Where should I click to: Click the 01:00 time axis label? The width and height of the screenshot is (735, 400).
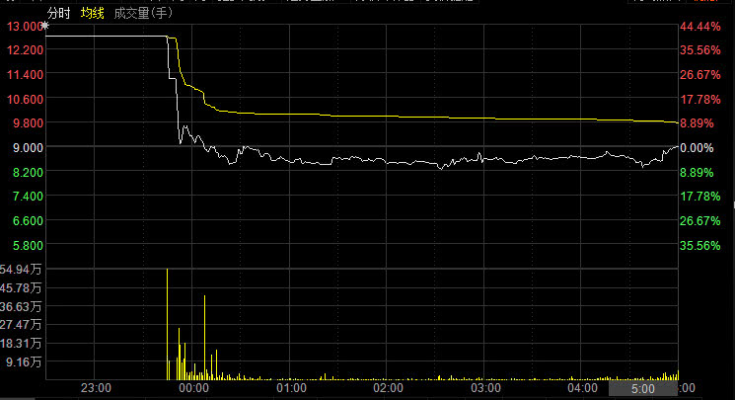(290, 389)
